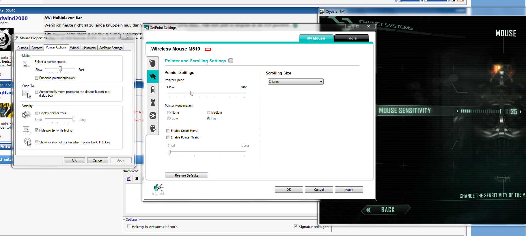Open battery status sidebar icon

pos(153,90)
